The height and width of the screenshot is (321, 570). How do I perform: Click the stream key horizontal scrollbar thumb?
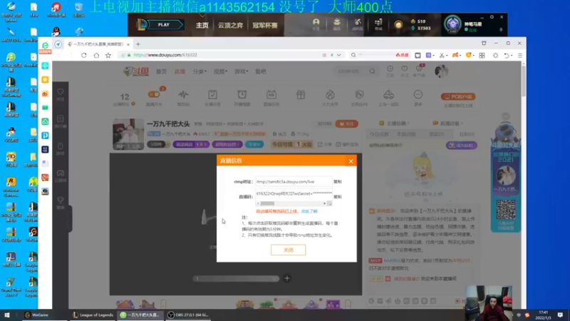(x=267, y=203)
